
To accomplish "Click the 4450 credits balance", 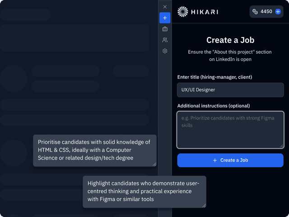I will 266,11.
